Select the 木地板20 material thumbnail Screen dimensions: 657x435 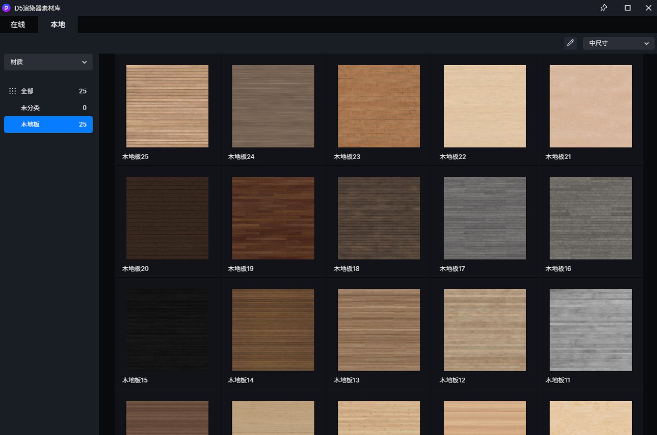pyautogui.click(x=167, y=218)
